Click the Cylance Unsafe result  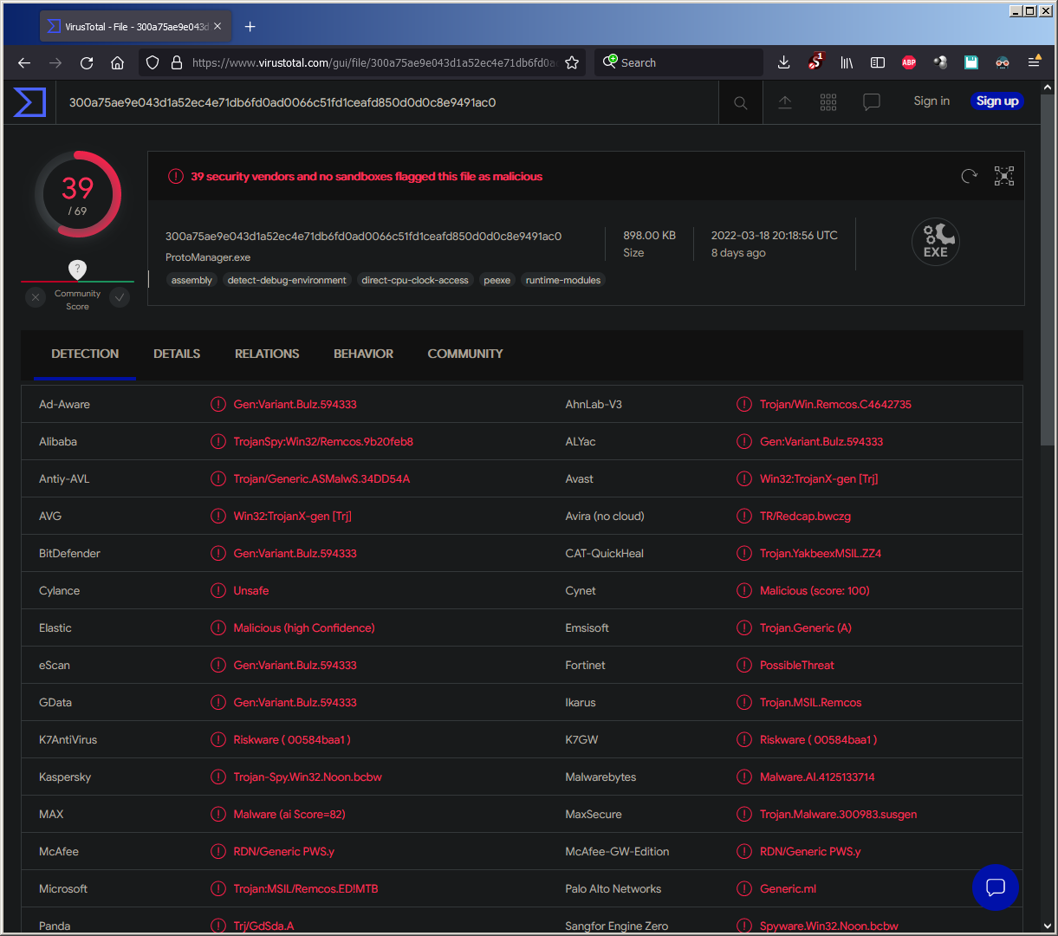pyautogui.click(x=251, y=591)
